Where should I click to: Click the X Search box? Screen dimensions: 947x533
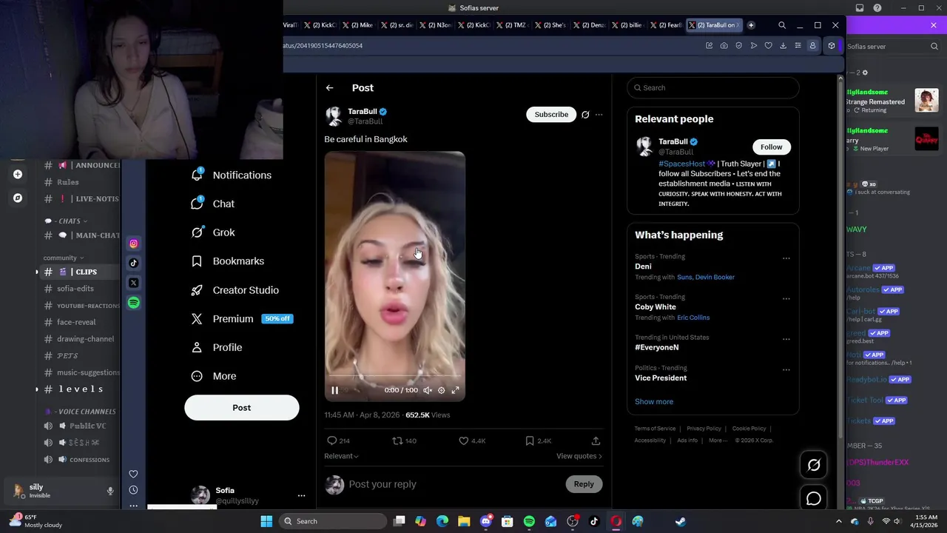(713, 88)
